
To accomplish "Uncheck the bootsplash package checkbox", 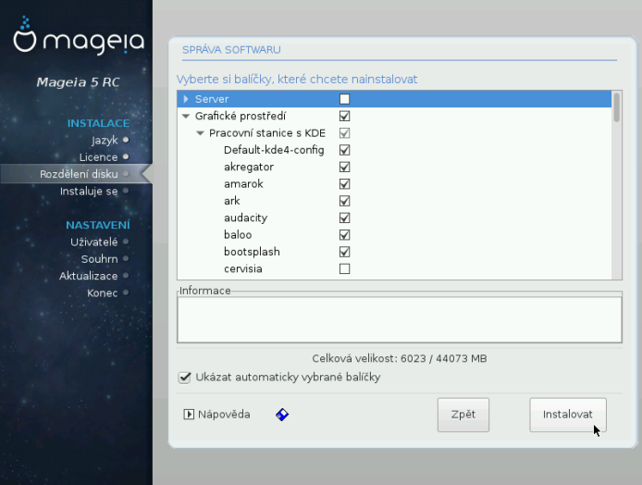I will click(344, 252).
